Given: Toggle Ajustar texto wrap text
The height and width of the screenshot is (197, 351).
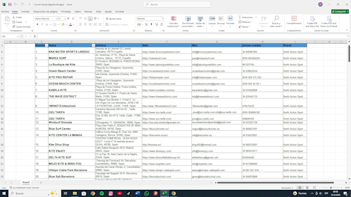Looking at the screenshot, I should [x=114, y=19].
